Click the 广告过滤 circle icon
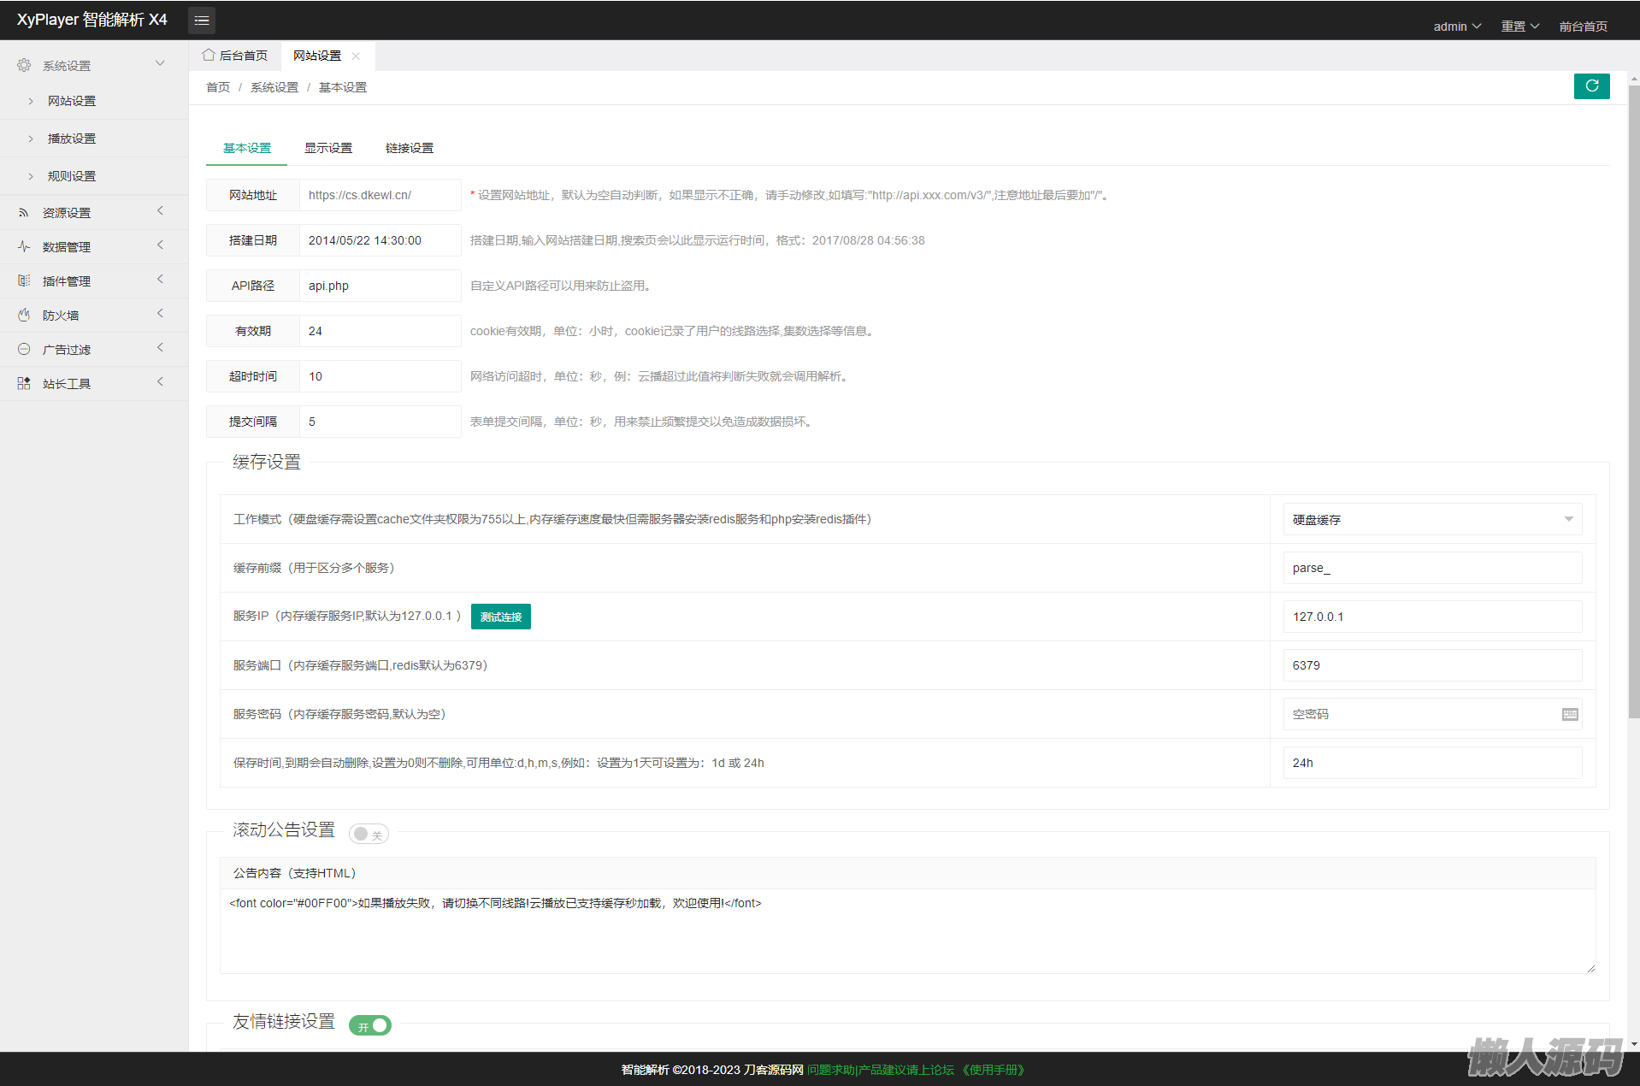Viewport: 1640px width, 1086px height. click(24, 349)
